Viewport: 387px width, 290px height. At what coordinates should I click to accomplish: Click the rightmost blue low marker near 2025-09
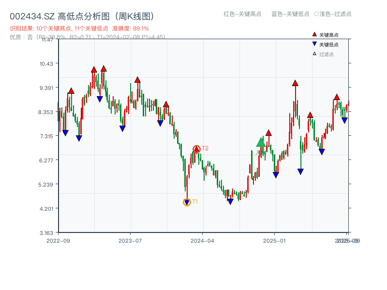point(344,120)
